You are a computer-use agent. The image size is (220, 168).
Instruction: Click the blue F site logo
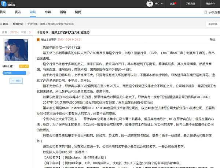click(x=4, y=4)
